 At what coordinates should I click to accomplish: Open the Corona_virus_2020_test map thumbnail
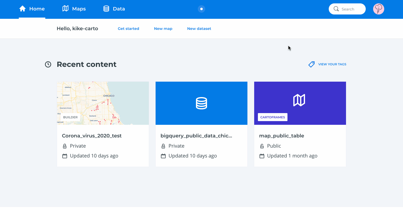click(x=103, y=103)
